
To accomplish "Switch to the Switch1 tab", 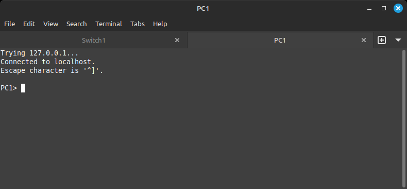I will click(93, 40).
